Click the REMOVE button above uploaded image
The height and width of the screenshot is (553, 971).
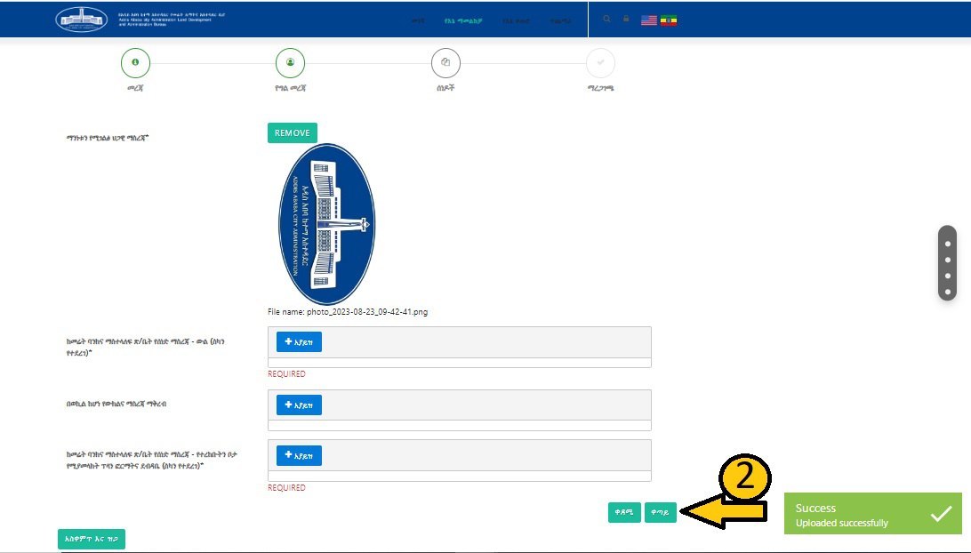293,132
